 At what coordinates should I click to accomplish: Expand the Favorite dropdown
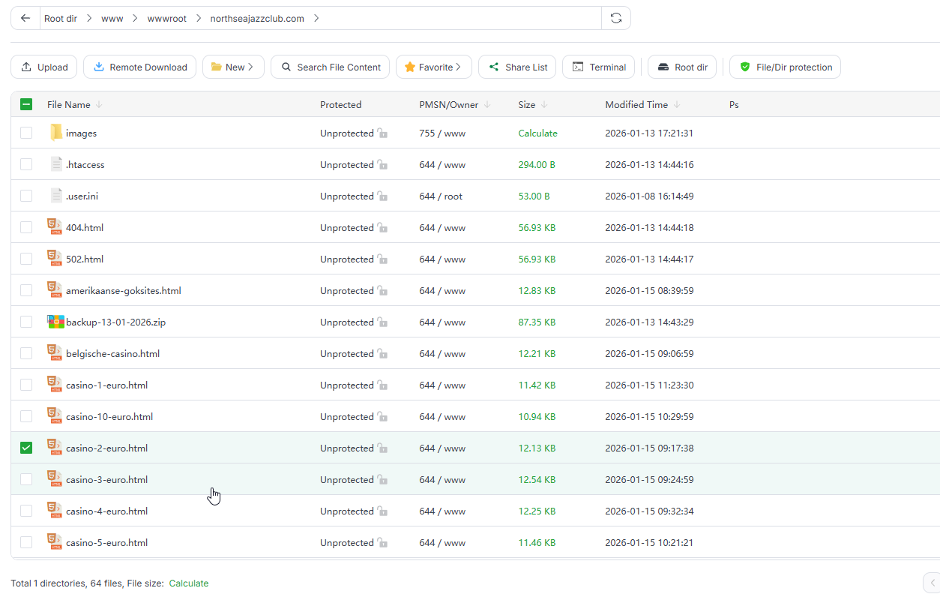pyautogui.click(x=433, y=67)
